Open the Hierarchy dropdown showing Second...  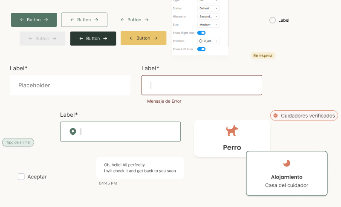[x=208, y=17]
